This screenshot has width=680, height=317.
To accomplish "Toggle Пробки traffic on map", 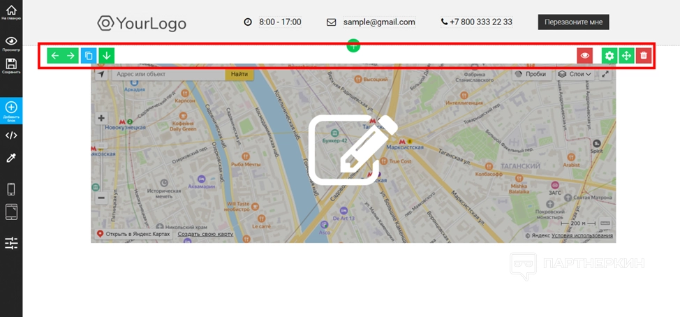I will [x=532, y=74].
